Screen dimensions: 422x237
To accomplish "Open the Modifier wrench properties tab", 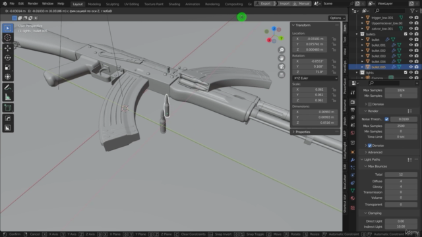I will tap(353, 160).
